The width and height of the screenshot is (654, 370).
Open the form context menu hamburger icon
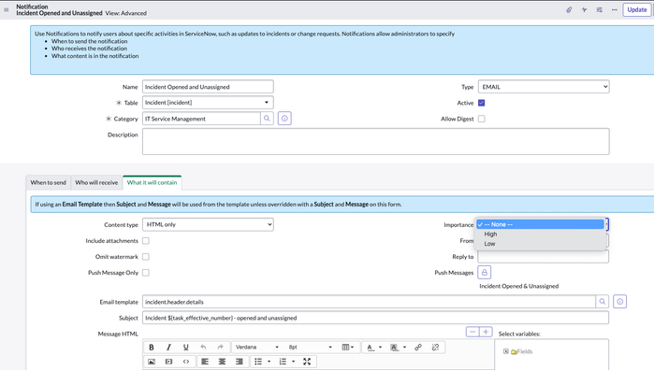point(6,9)
